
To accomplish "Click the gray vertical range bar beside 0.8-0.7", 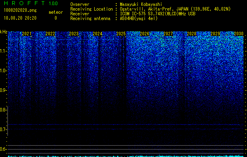I will click(7, 121).
